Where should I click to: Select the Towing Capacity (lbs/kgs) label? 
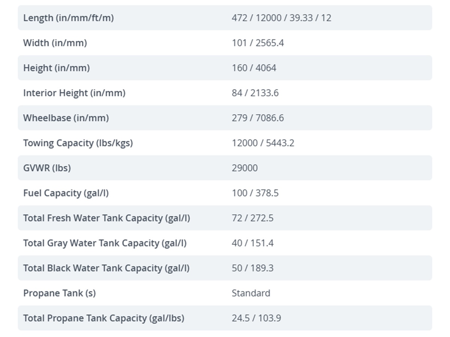tap(78, 143)
